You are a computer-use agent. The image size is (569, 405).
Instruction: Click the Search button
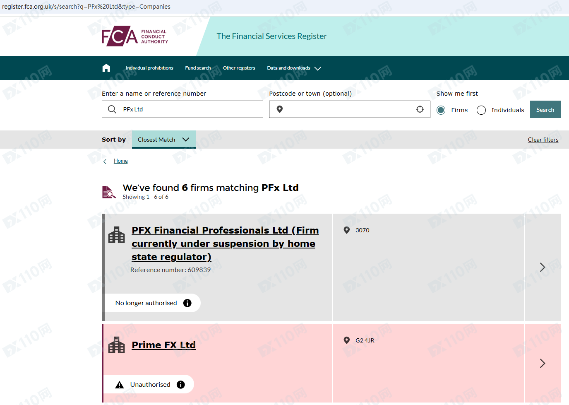tap(545, 109)
